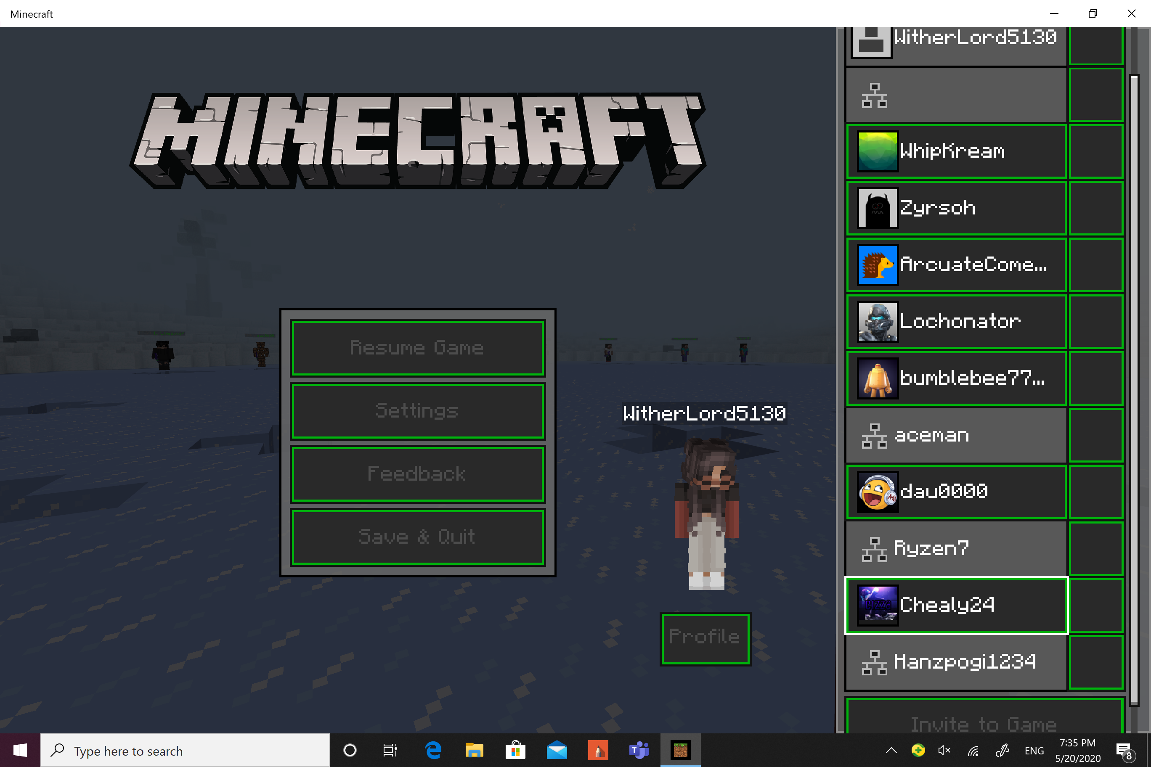
Task: Open the Settings menu
Action: (417, 411)
